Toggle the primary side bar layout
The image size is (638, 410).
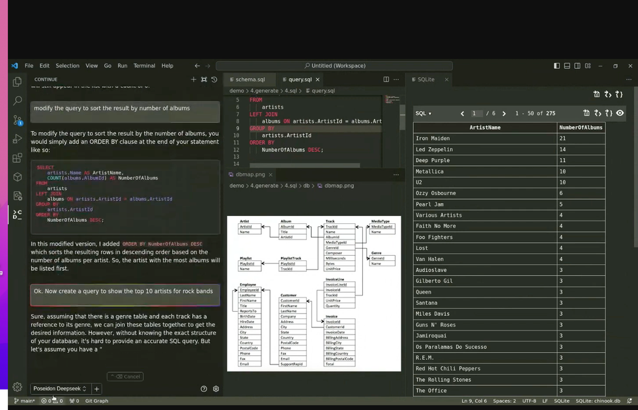[557, 66]
